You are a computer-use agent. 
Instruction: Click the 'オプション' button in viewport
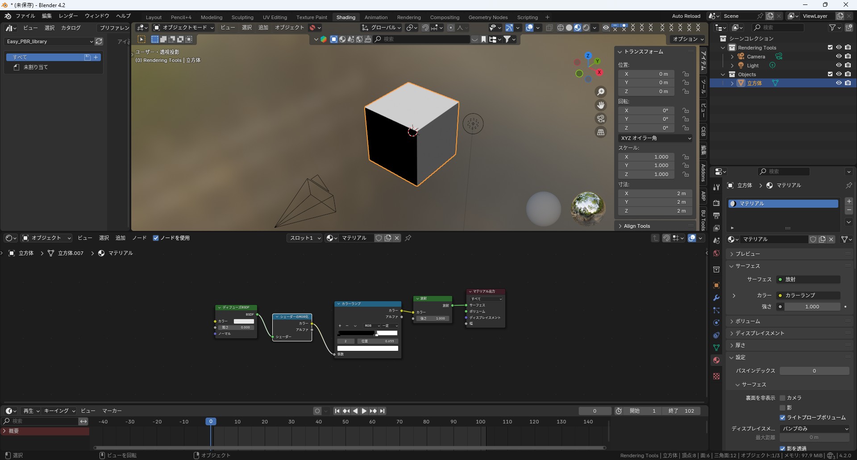click(688, 39)
